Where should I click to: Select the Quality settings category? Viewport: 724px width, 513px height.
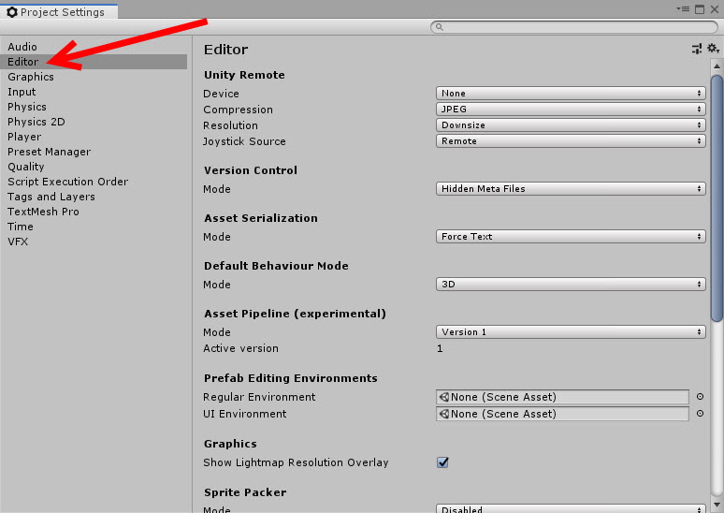pyautogui.click(x=94, y=167)
